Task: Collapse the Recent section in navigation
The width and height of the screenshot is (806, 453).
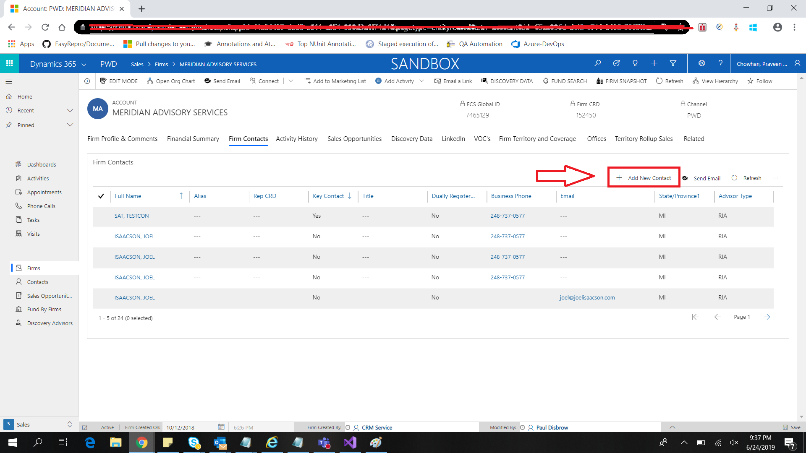Action: point(70,110)
